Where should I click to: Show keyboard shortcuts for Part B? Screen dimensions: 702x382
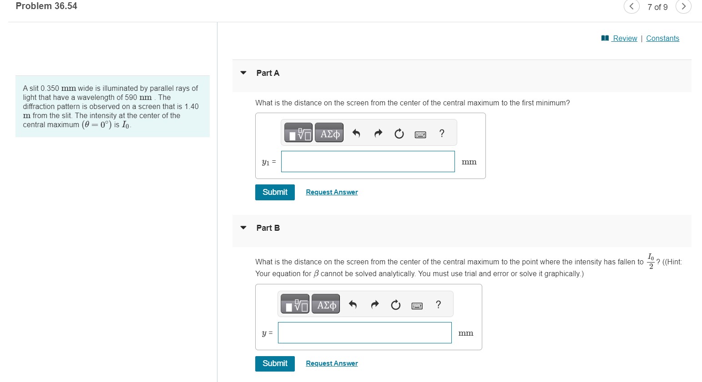pos(417,306)
